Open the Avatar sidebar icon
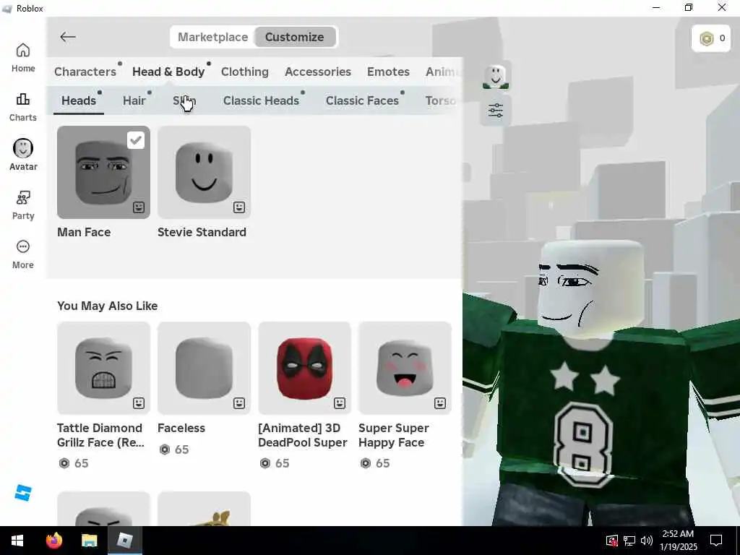This screenshot has width=740, height=555. (x=23, y=155)
